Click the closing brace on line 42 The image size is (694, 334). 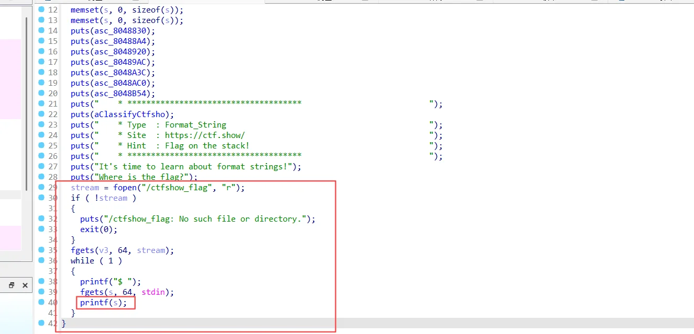64,324
